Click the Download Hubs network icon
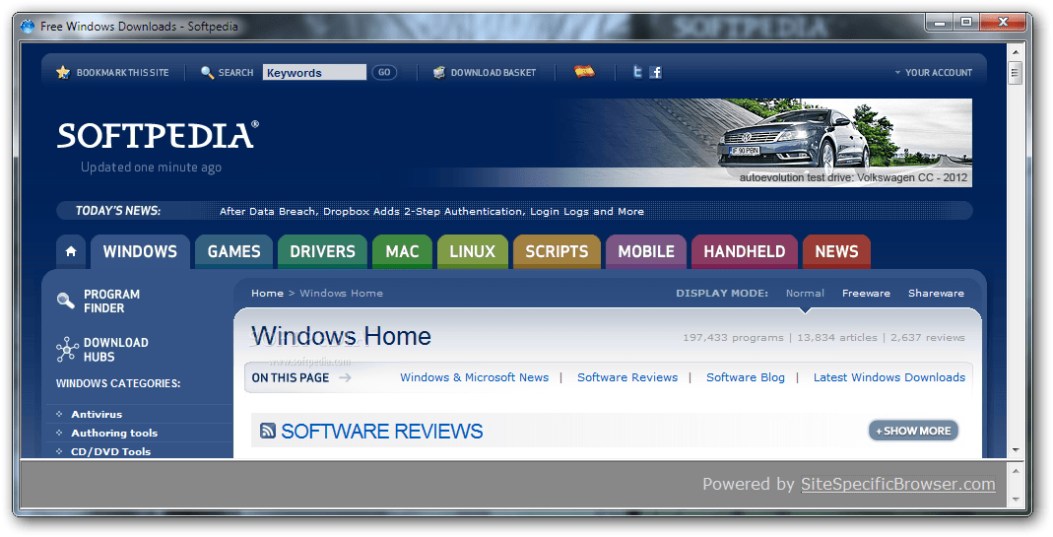Viewport: 1053px width, 537px height. pos(67,349)
